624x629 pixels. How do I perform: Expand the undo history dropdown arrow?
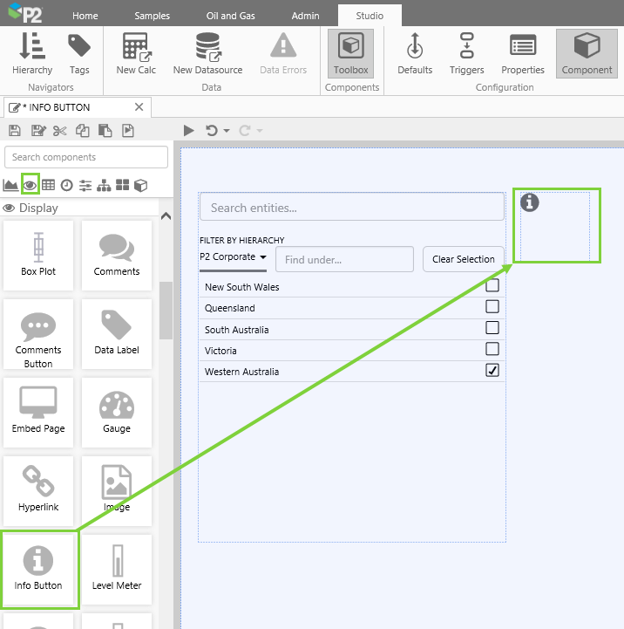pos(227,131)
